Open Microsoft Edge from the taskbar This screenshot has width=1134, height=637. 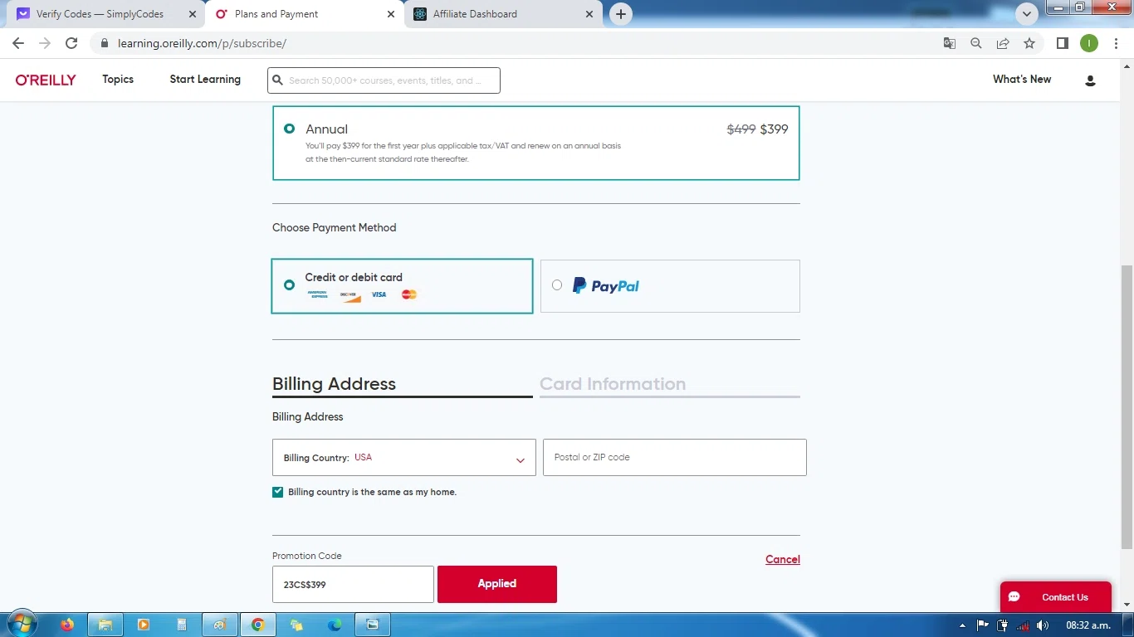click(335, 625)
